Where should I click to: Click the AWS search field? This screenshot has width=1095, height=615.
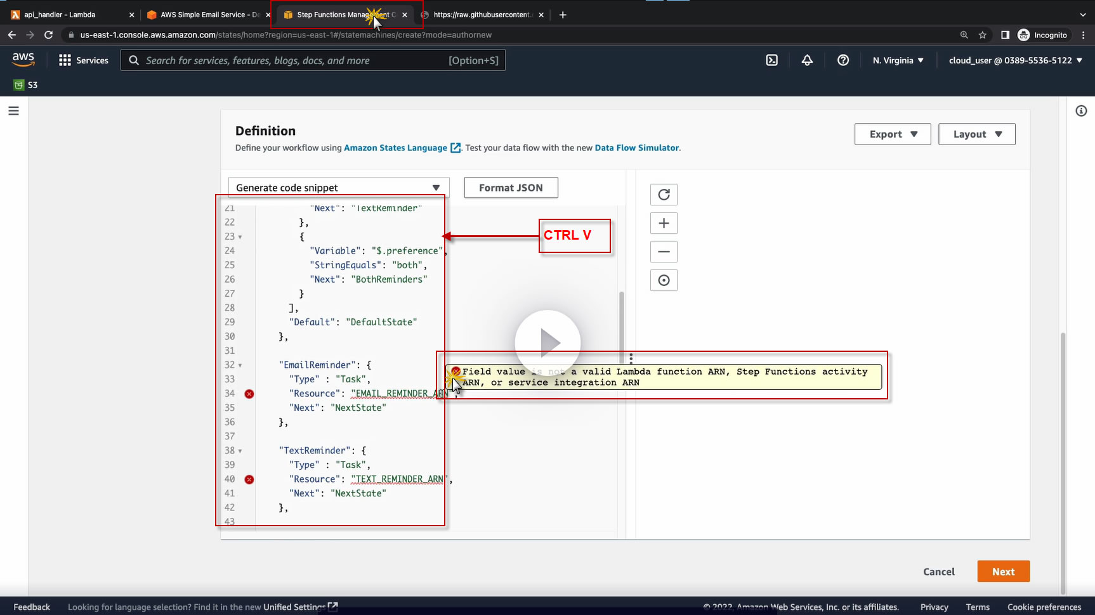[313, 60]
